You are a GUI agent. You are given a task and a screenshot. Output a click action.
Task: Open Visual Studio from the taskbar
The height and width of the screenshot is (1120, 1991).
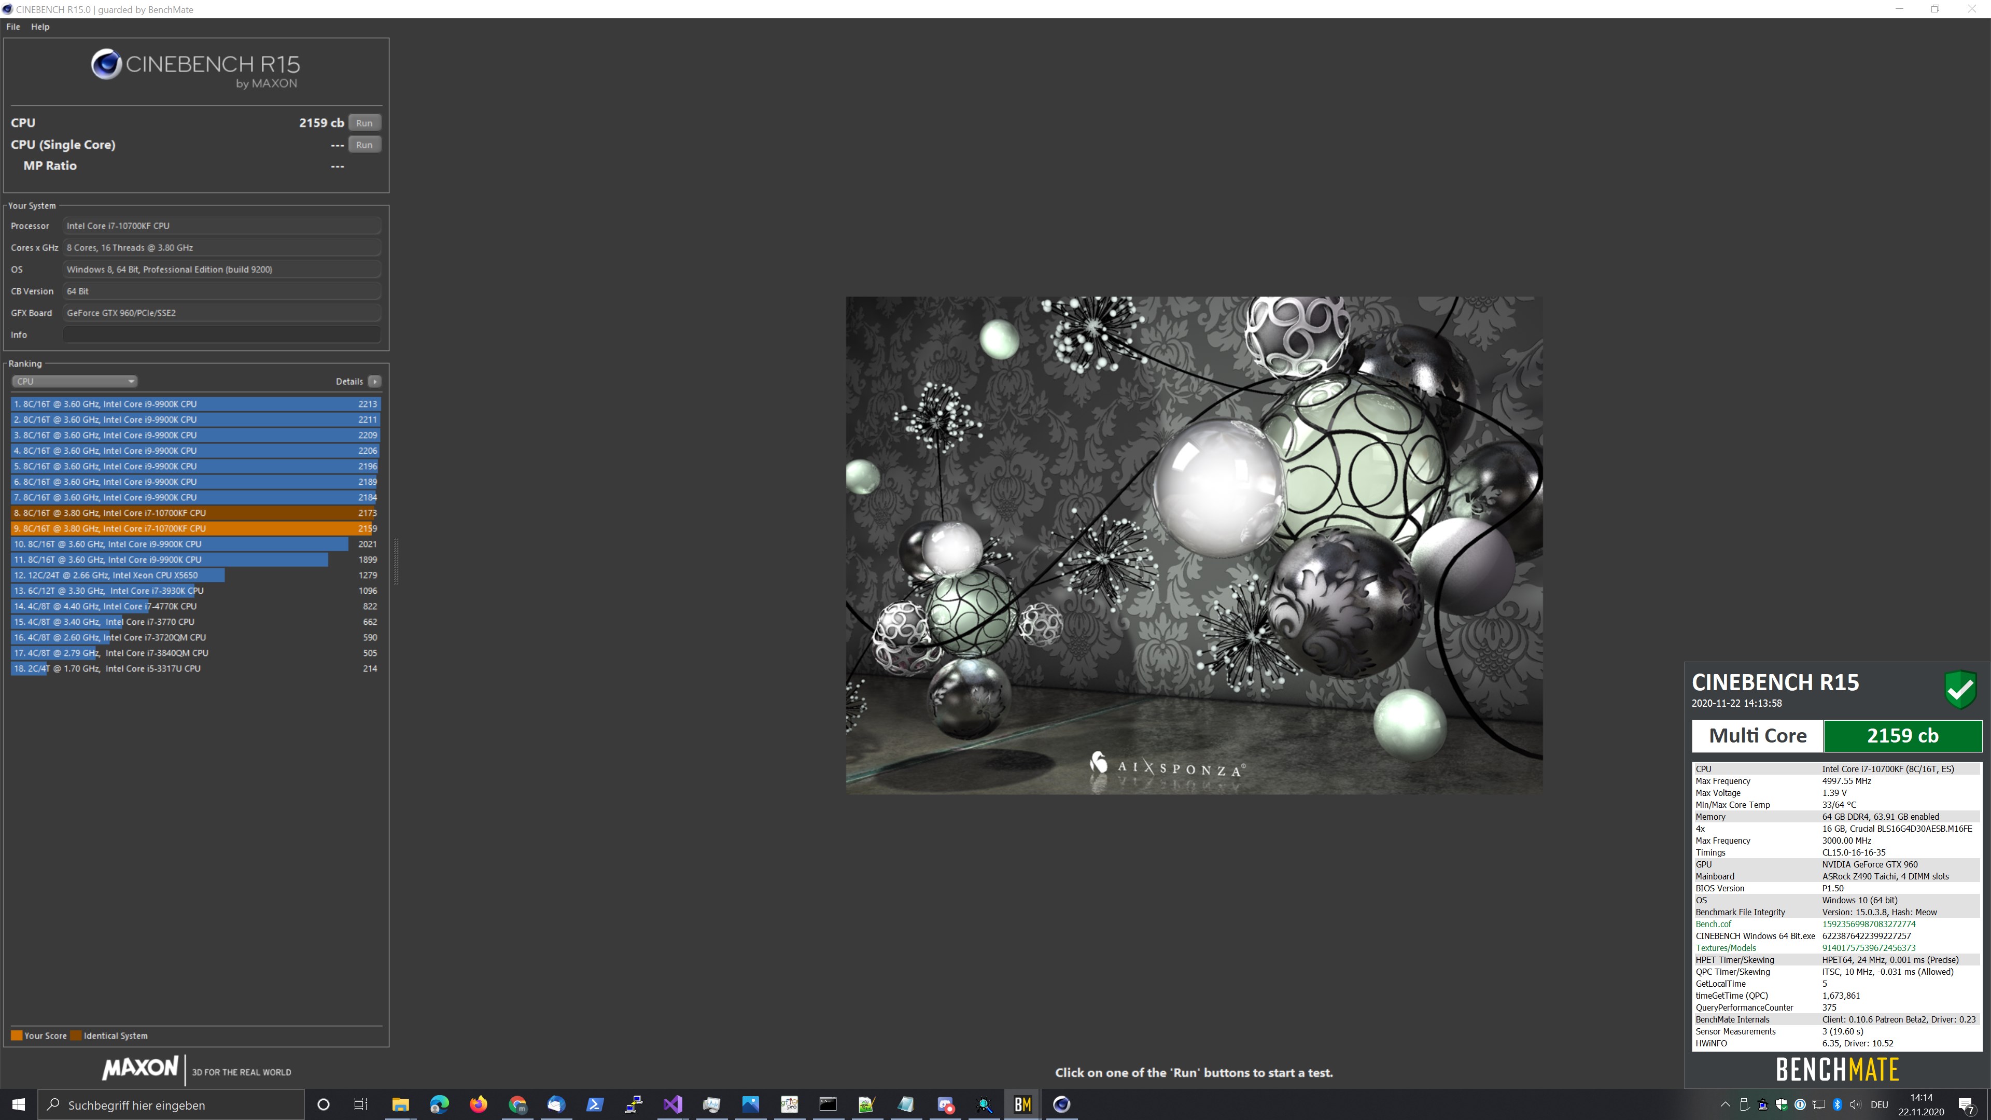672,1104
